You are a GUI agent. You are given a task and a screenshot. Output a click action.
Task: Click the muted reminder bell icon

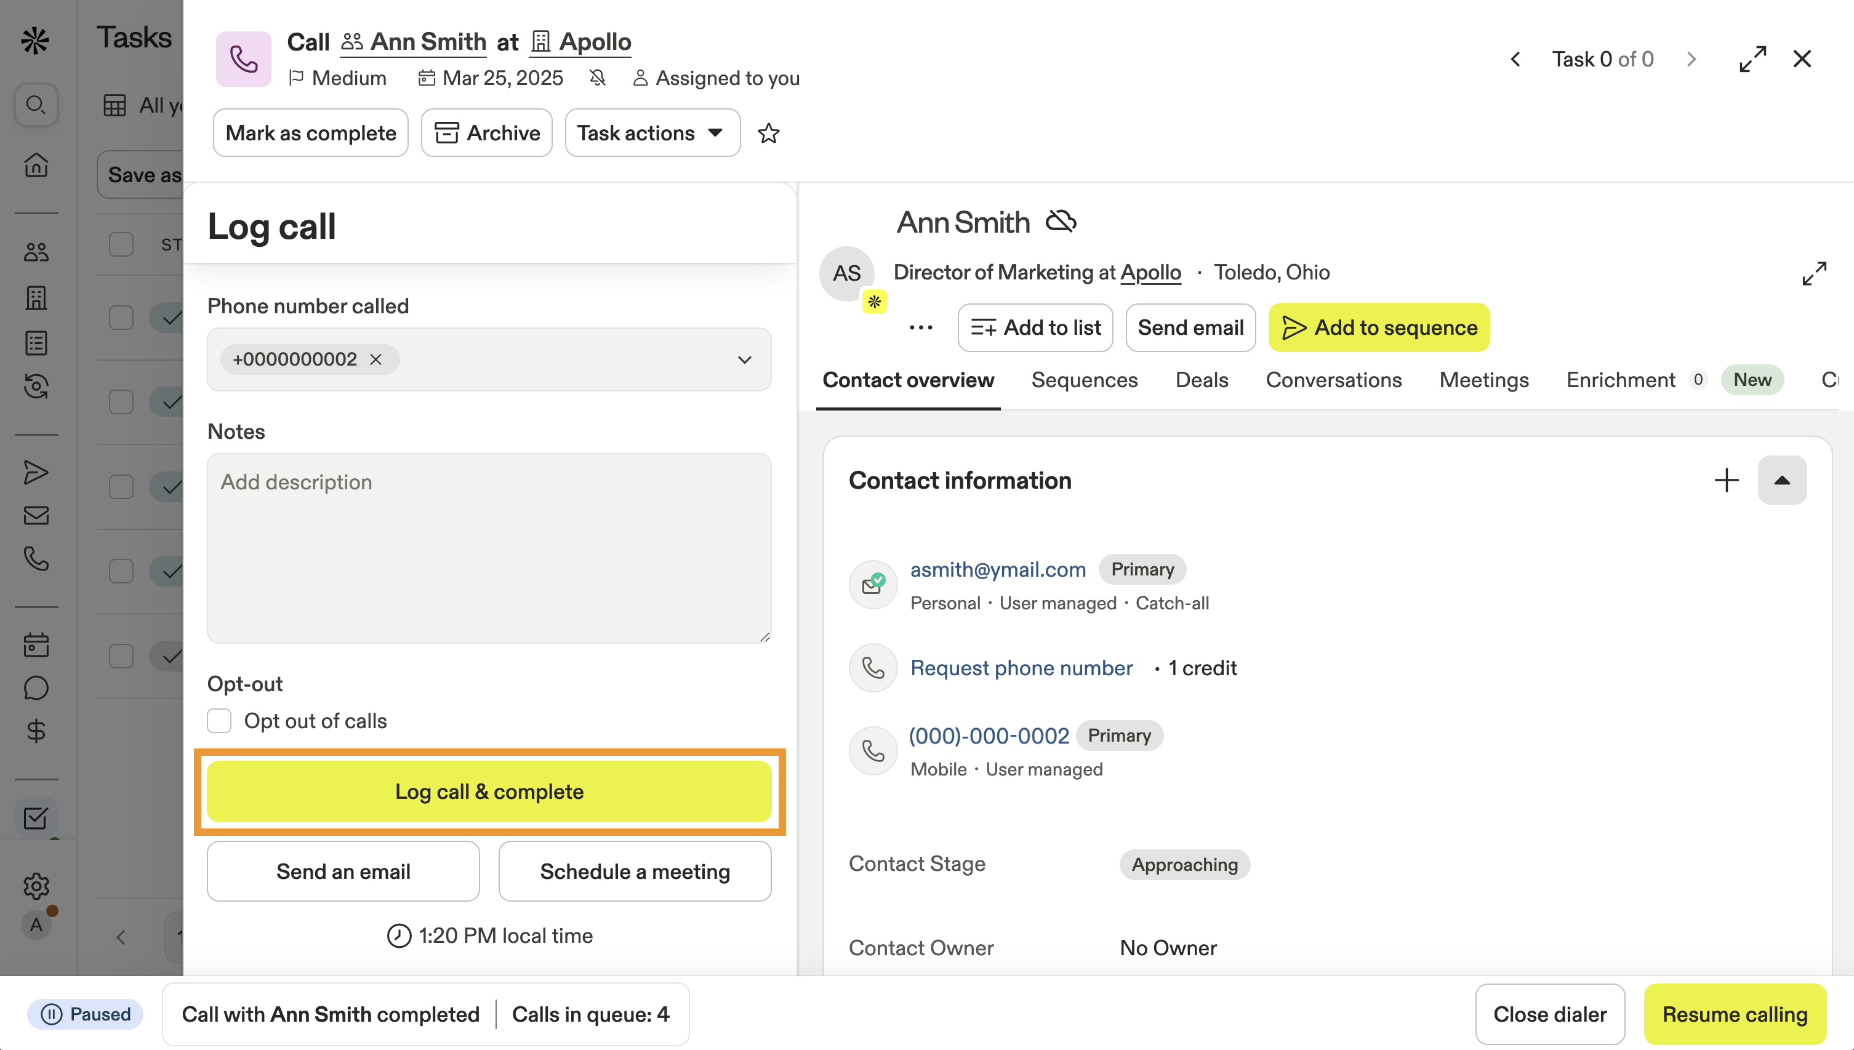click(597, 78)
